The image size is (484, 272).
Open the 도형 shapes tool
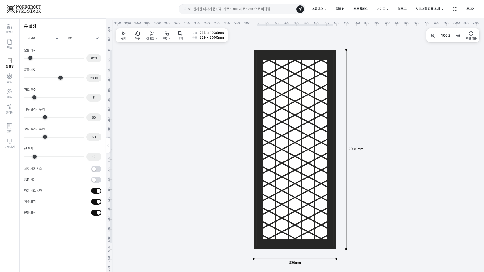click(x=167, y=35)
